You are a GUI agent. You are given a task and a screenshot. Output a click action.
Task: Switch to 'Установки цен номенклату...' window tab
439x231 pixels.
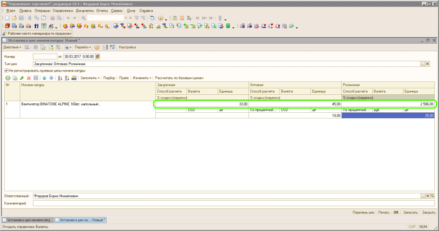coord(28,220)
